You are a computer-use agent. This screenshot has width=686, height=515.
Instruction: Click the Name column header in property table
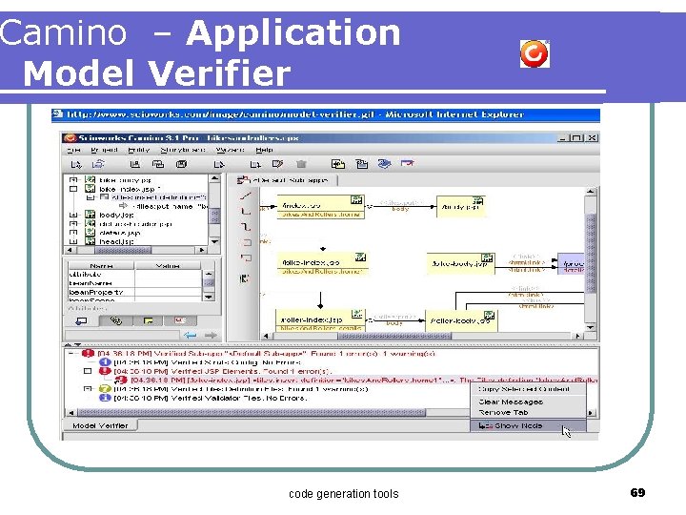(x=101, y=266)
